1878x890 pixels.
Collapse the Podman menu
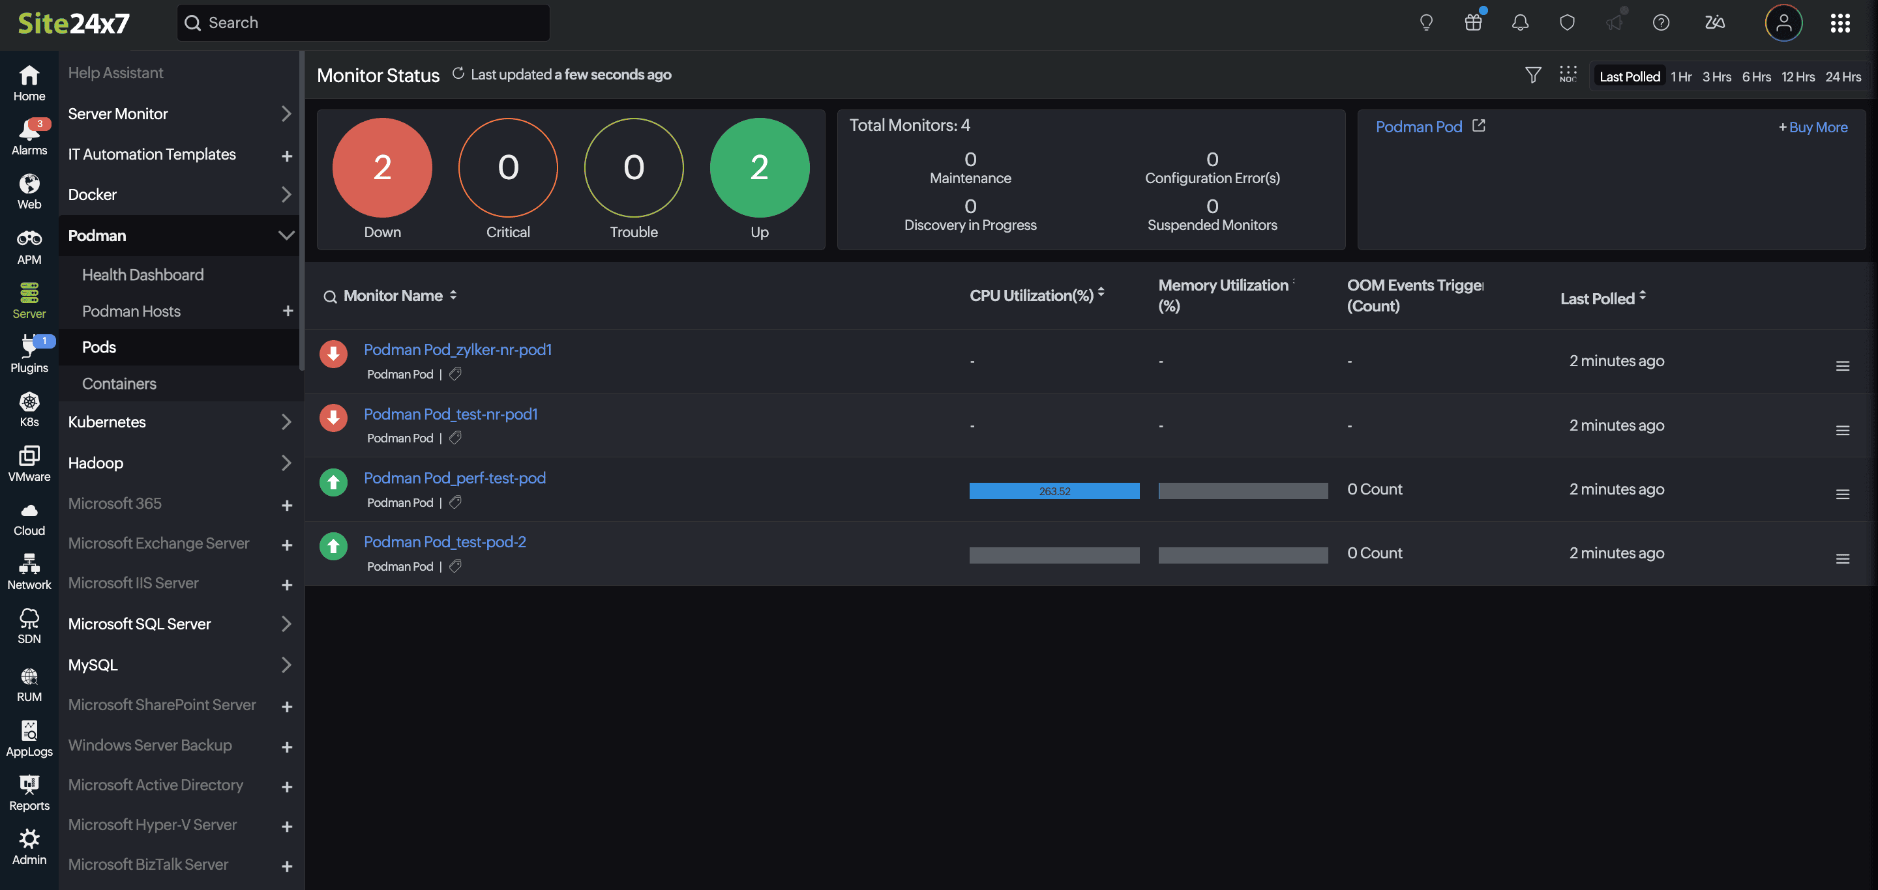(286, 235)
